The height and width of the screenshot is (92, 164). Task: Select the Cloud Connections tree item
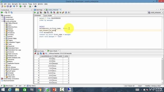pos(9,81)
